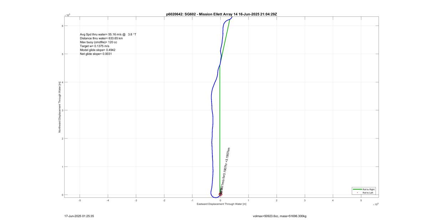Click the y-axis tick label '2'
This screenshot has height=222, width=428.
[x=62, y=138]
